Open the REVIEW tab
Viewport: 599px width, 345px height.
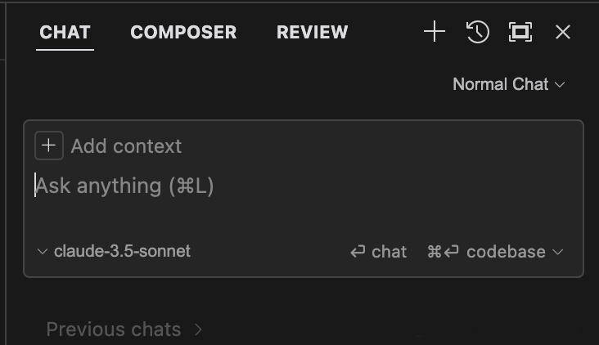(313, 32)
